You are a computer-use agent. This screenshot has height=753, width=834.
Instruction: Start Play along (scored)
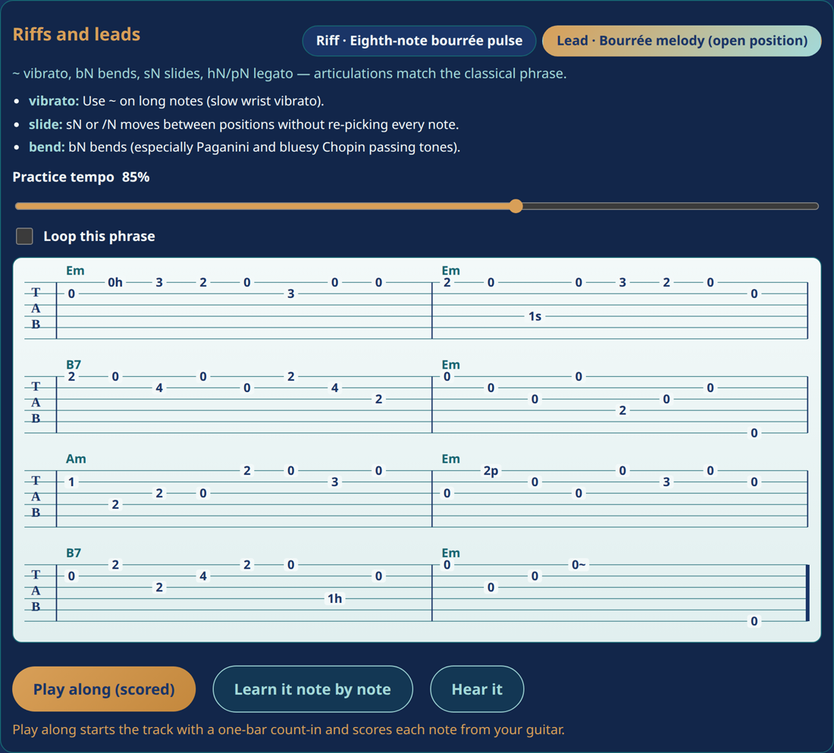pyautogui.click(x=104, y=689)
